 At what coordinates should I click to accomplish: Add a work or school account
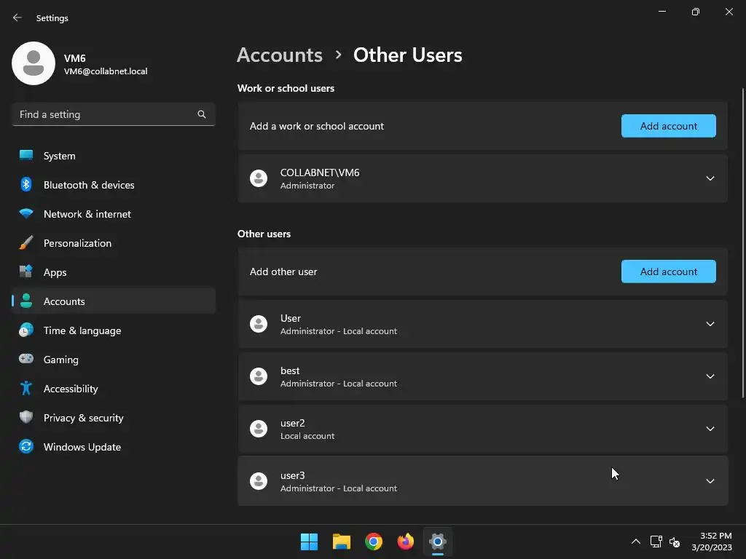668,126
